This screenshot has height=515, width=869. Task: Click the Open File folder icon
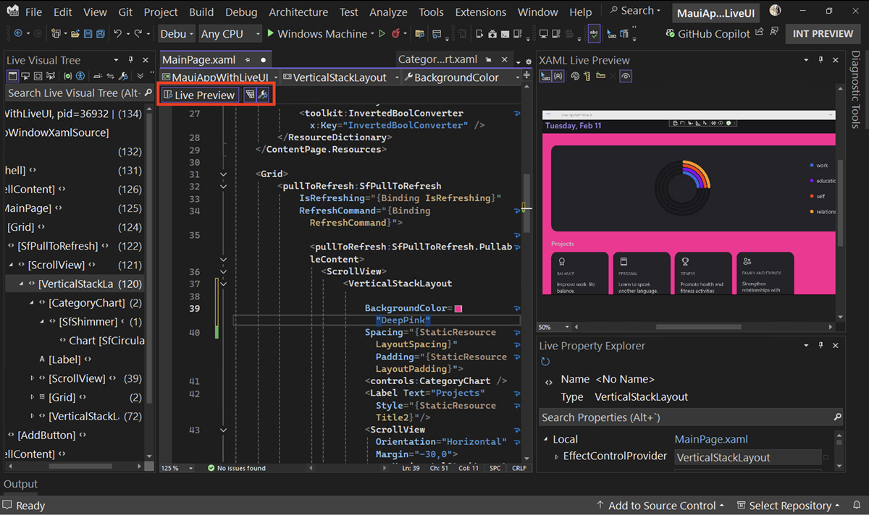(75, 34)
